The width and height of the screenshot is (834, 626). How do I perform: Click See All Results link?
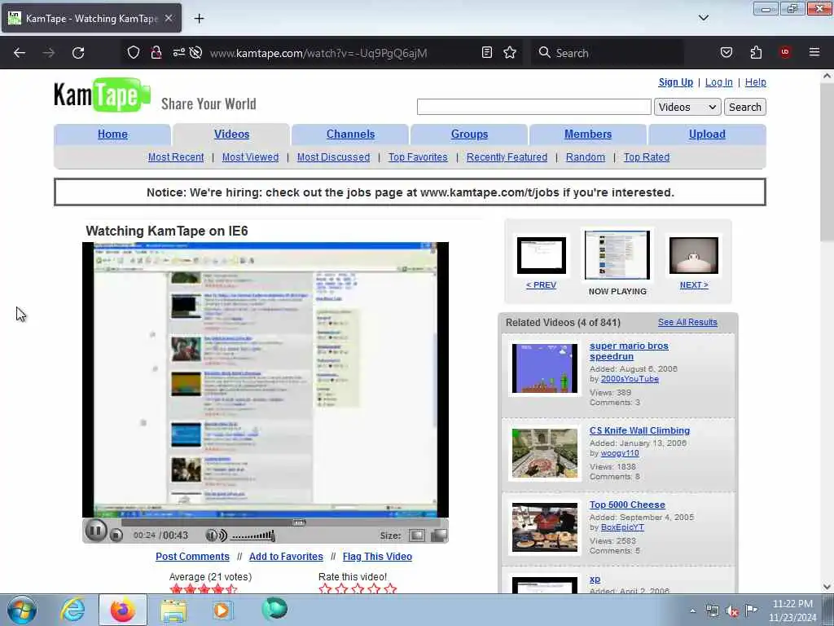tap(687, 322)
